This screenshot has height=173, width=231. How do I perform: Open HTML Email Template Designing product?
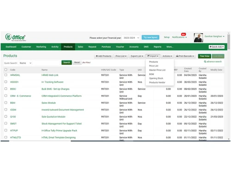(x=59, y=137)
